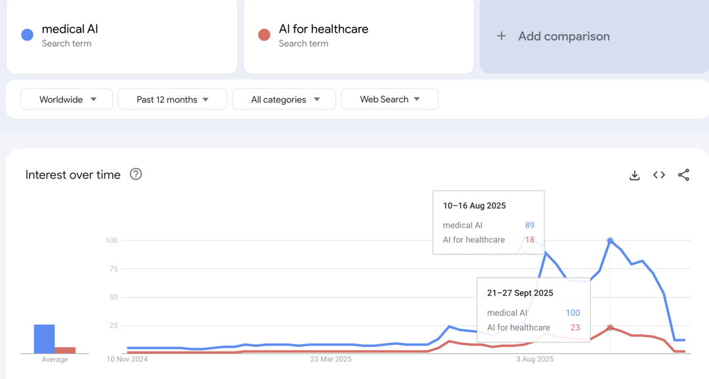Expand the All categories dropdown

click(284, 100)
